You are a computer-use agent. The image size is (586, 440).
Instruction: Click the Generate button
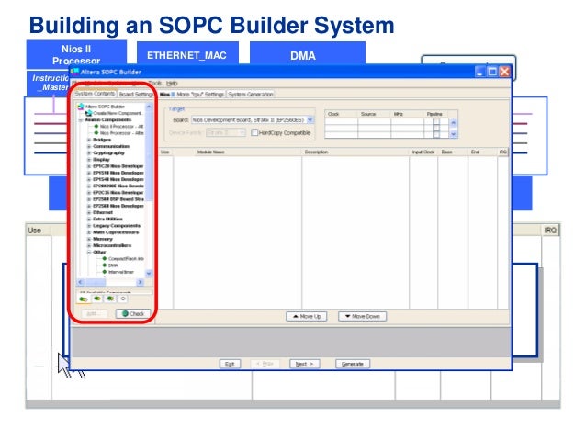[353, 364]
